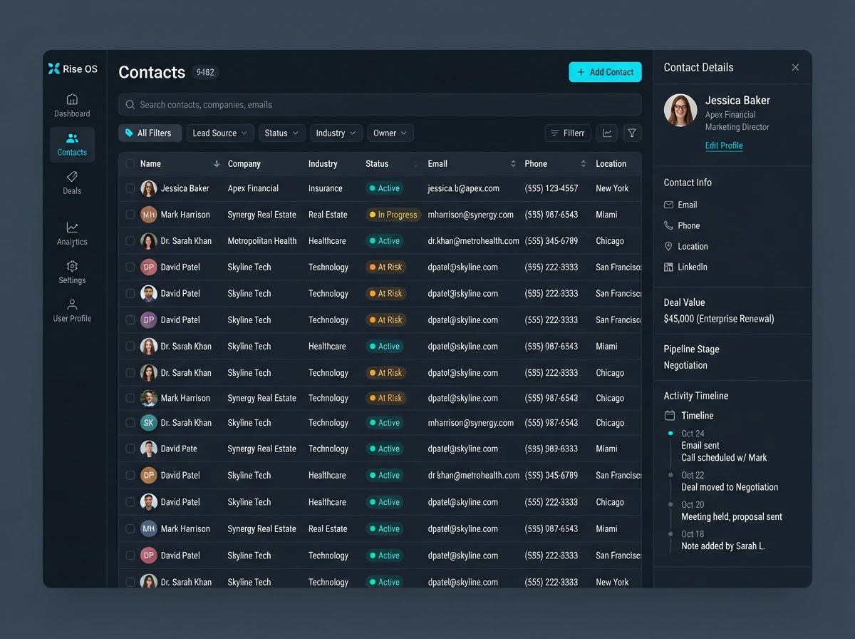
Task: Check the checkbox for the In Progress row
Action: (x=130, y=215)
